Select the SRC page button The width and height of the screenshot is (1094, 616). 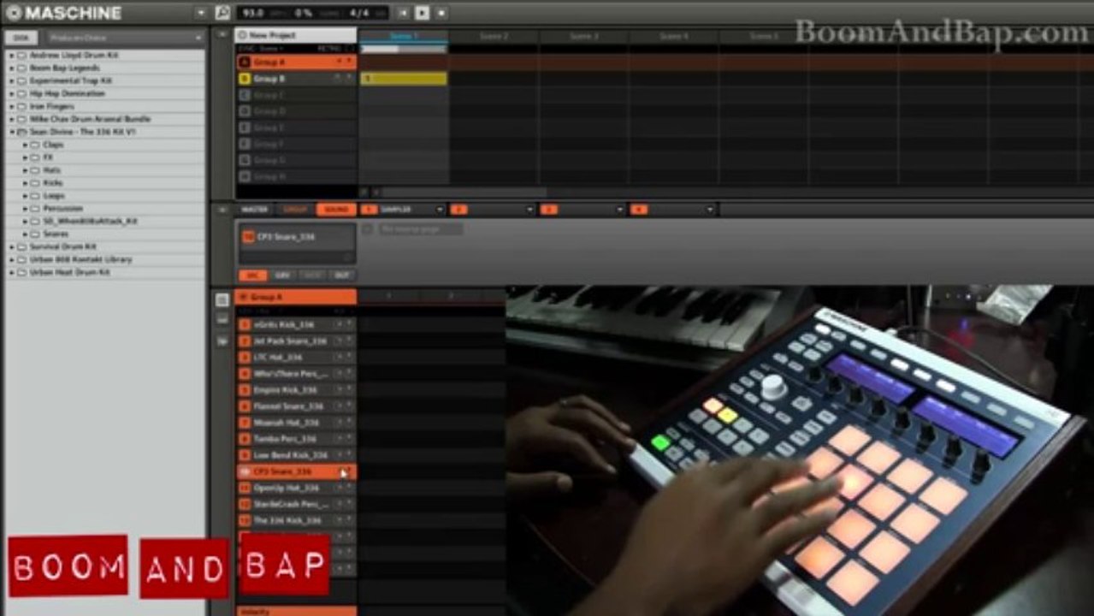252,275
